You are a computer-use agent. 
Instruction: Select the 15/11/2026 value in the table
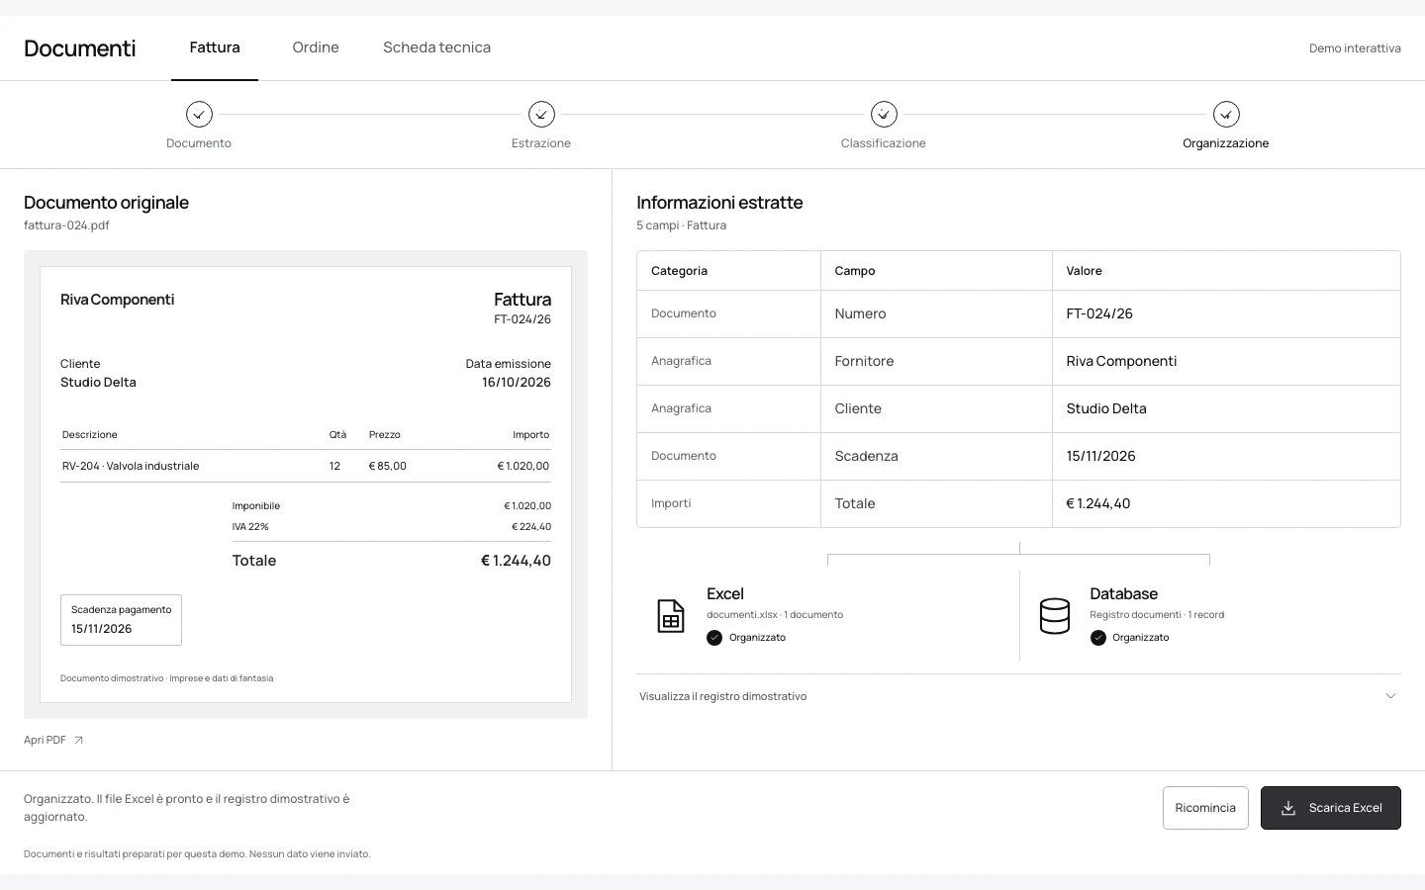pos(1226,456)
